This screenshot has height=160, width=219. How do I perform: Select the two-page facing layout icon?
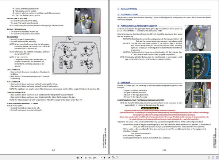[218, 157]
